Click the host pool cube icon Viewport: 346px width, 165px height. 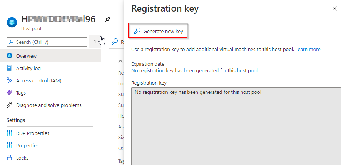12,22
